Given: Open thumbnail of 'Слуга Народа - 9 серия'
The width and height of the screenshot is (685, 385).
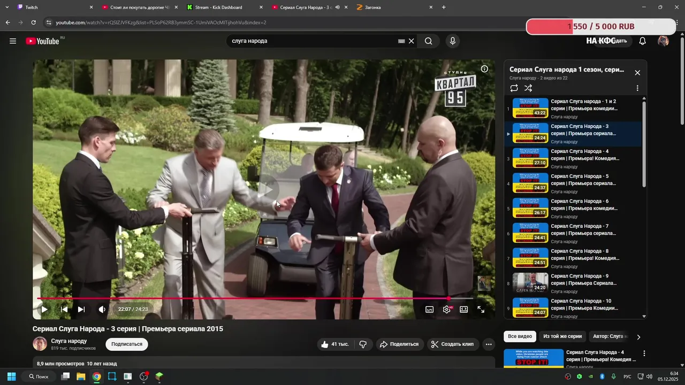Looking at the screenshot, I should click(x=530, y=283).
